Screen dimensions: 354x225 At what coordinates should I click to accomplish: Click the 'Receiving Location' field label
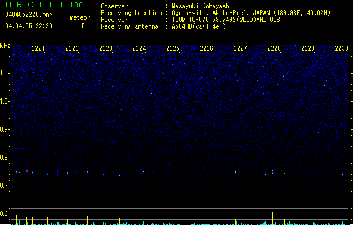(131, 13)
